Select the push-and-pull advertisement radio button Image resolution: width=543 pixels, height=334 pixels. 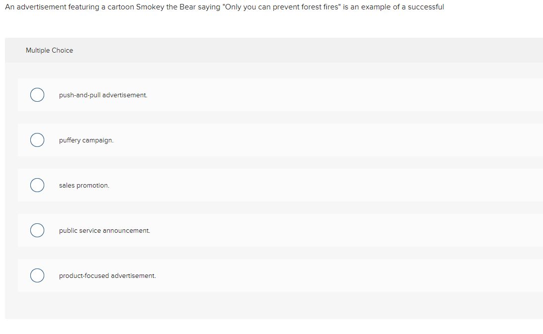[37, 95]
